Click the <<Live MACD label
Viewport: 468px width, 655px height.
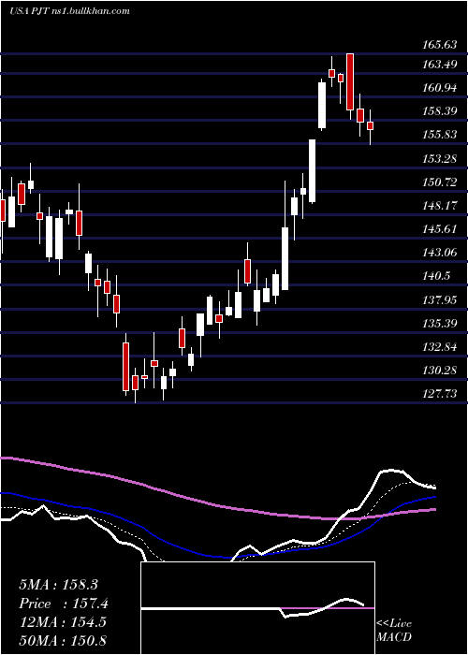[394, 630]
